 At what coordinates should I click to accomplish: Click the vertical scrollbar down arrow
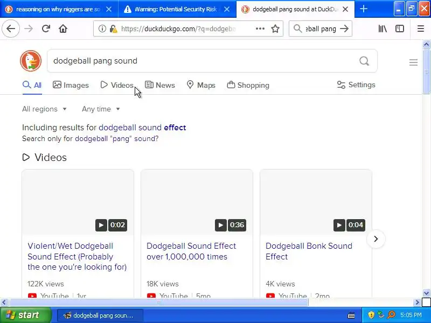pos(426,293)
